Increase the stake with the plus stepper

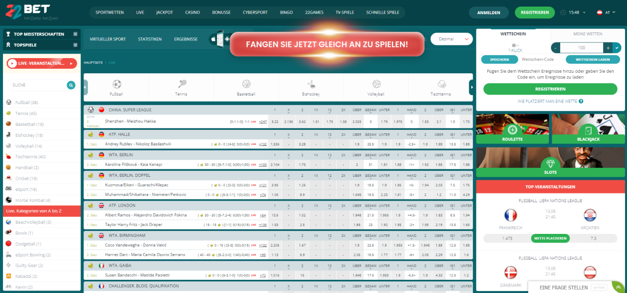[607, 47]
